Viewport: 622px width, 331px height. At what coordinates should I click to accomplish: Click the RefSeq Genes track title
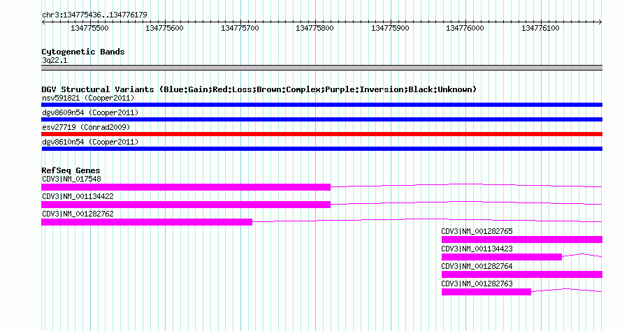(71, 170)
